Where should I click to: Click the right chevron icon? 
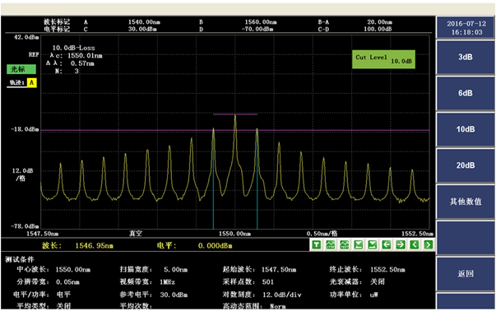pyautogui.click(x=429, y=244)
